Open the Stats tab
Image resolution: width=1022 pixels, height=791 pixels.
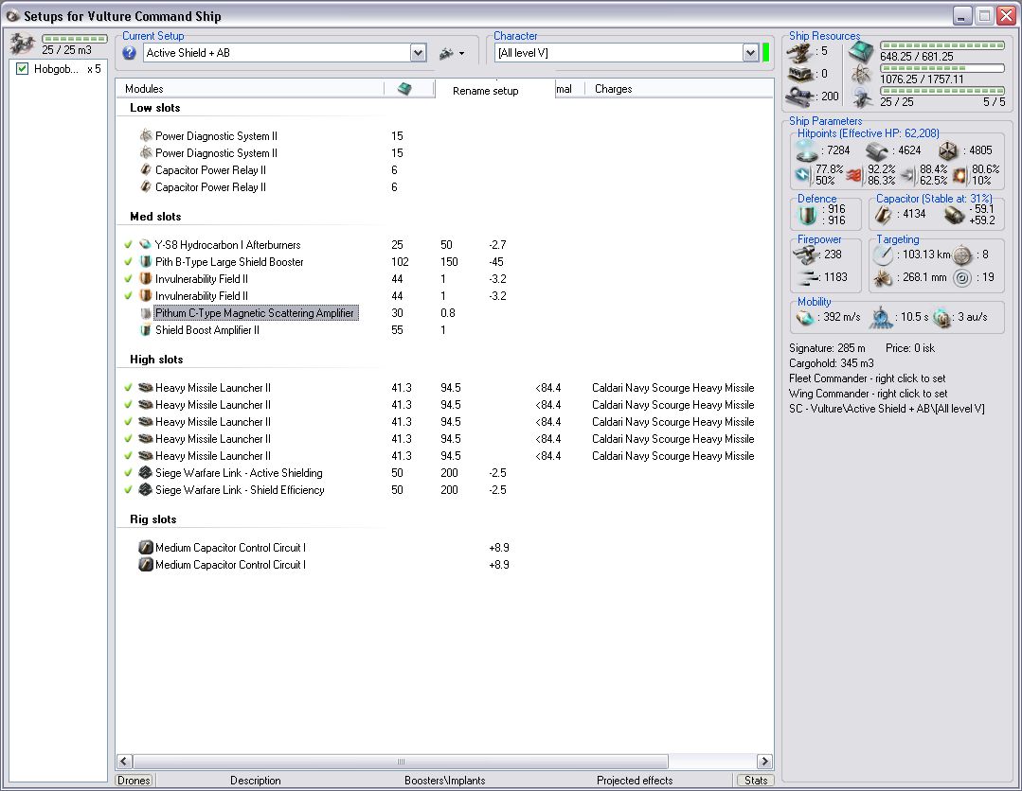pos(756,780)
